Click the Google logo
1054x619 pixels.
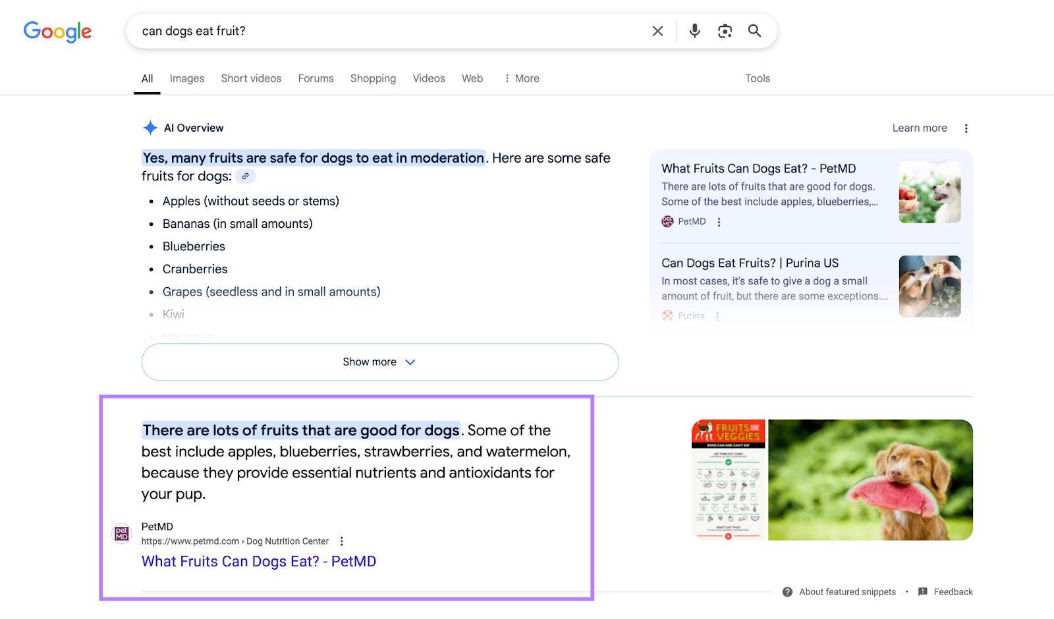pyautogui.click(x=57, y=32)
